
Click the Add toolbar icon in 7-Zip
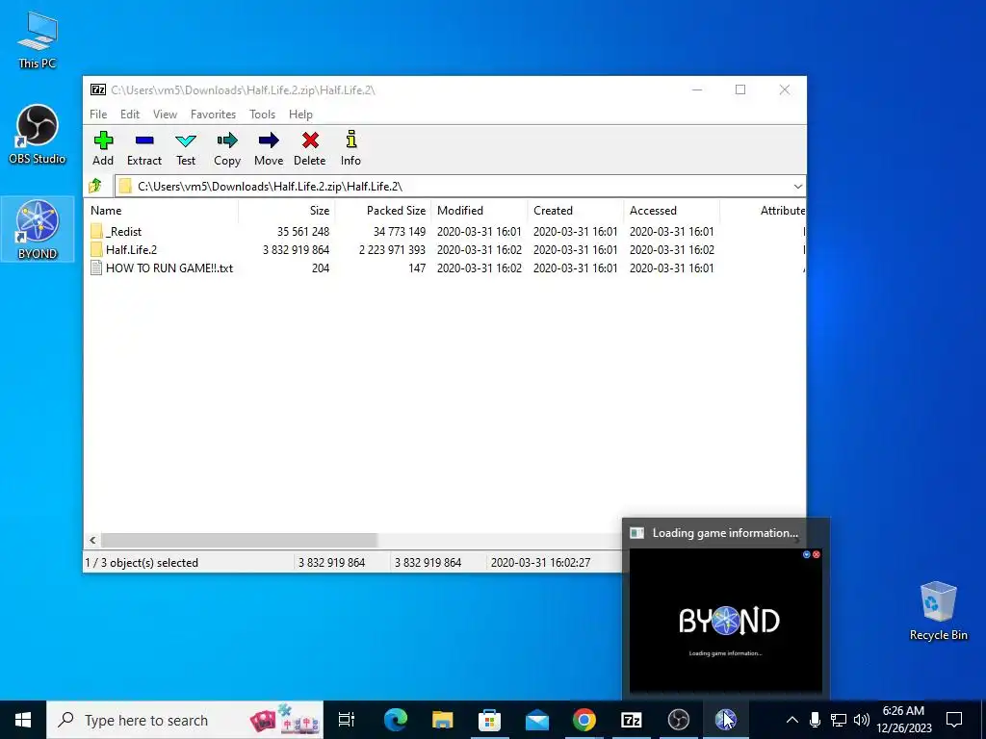pos(103,149)
